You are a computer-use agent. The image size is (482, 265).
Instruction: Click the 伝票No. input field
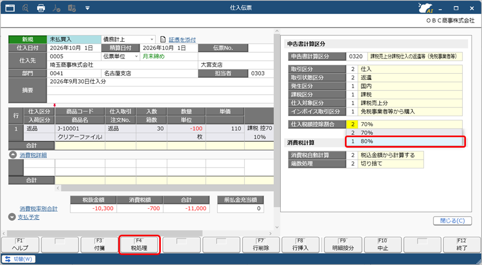click(261, 48)
